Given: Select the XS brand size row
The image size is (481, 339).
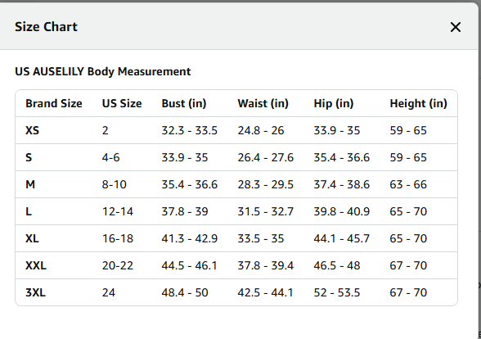Looking at the screenshot, I should (236, 130).
